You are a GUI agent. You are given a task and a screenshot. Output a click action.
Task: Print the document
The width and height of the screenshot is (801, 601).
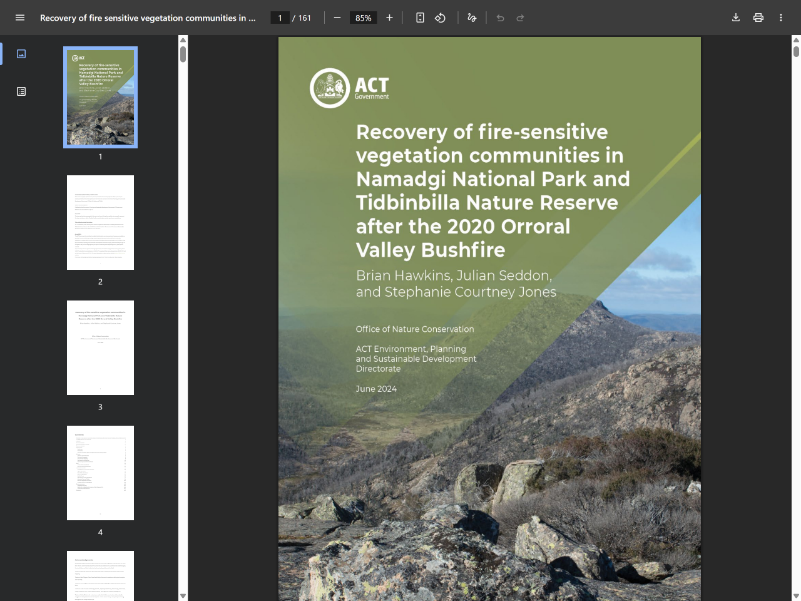[x=758, y=18]
